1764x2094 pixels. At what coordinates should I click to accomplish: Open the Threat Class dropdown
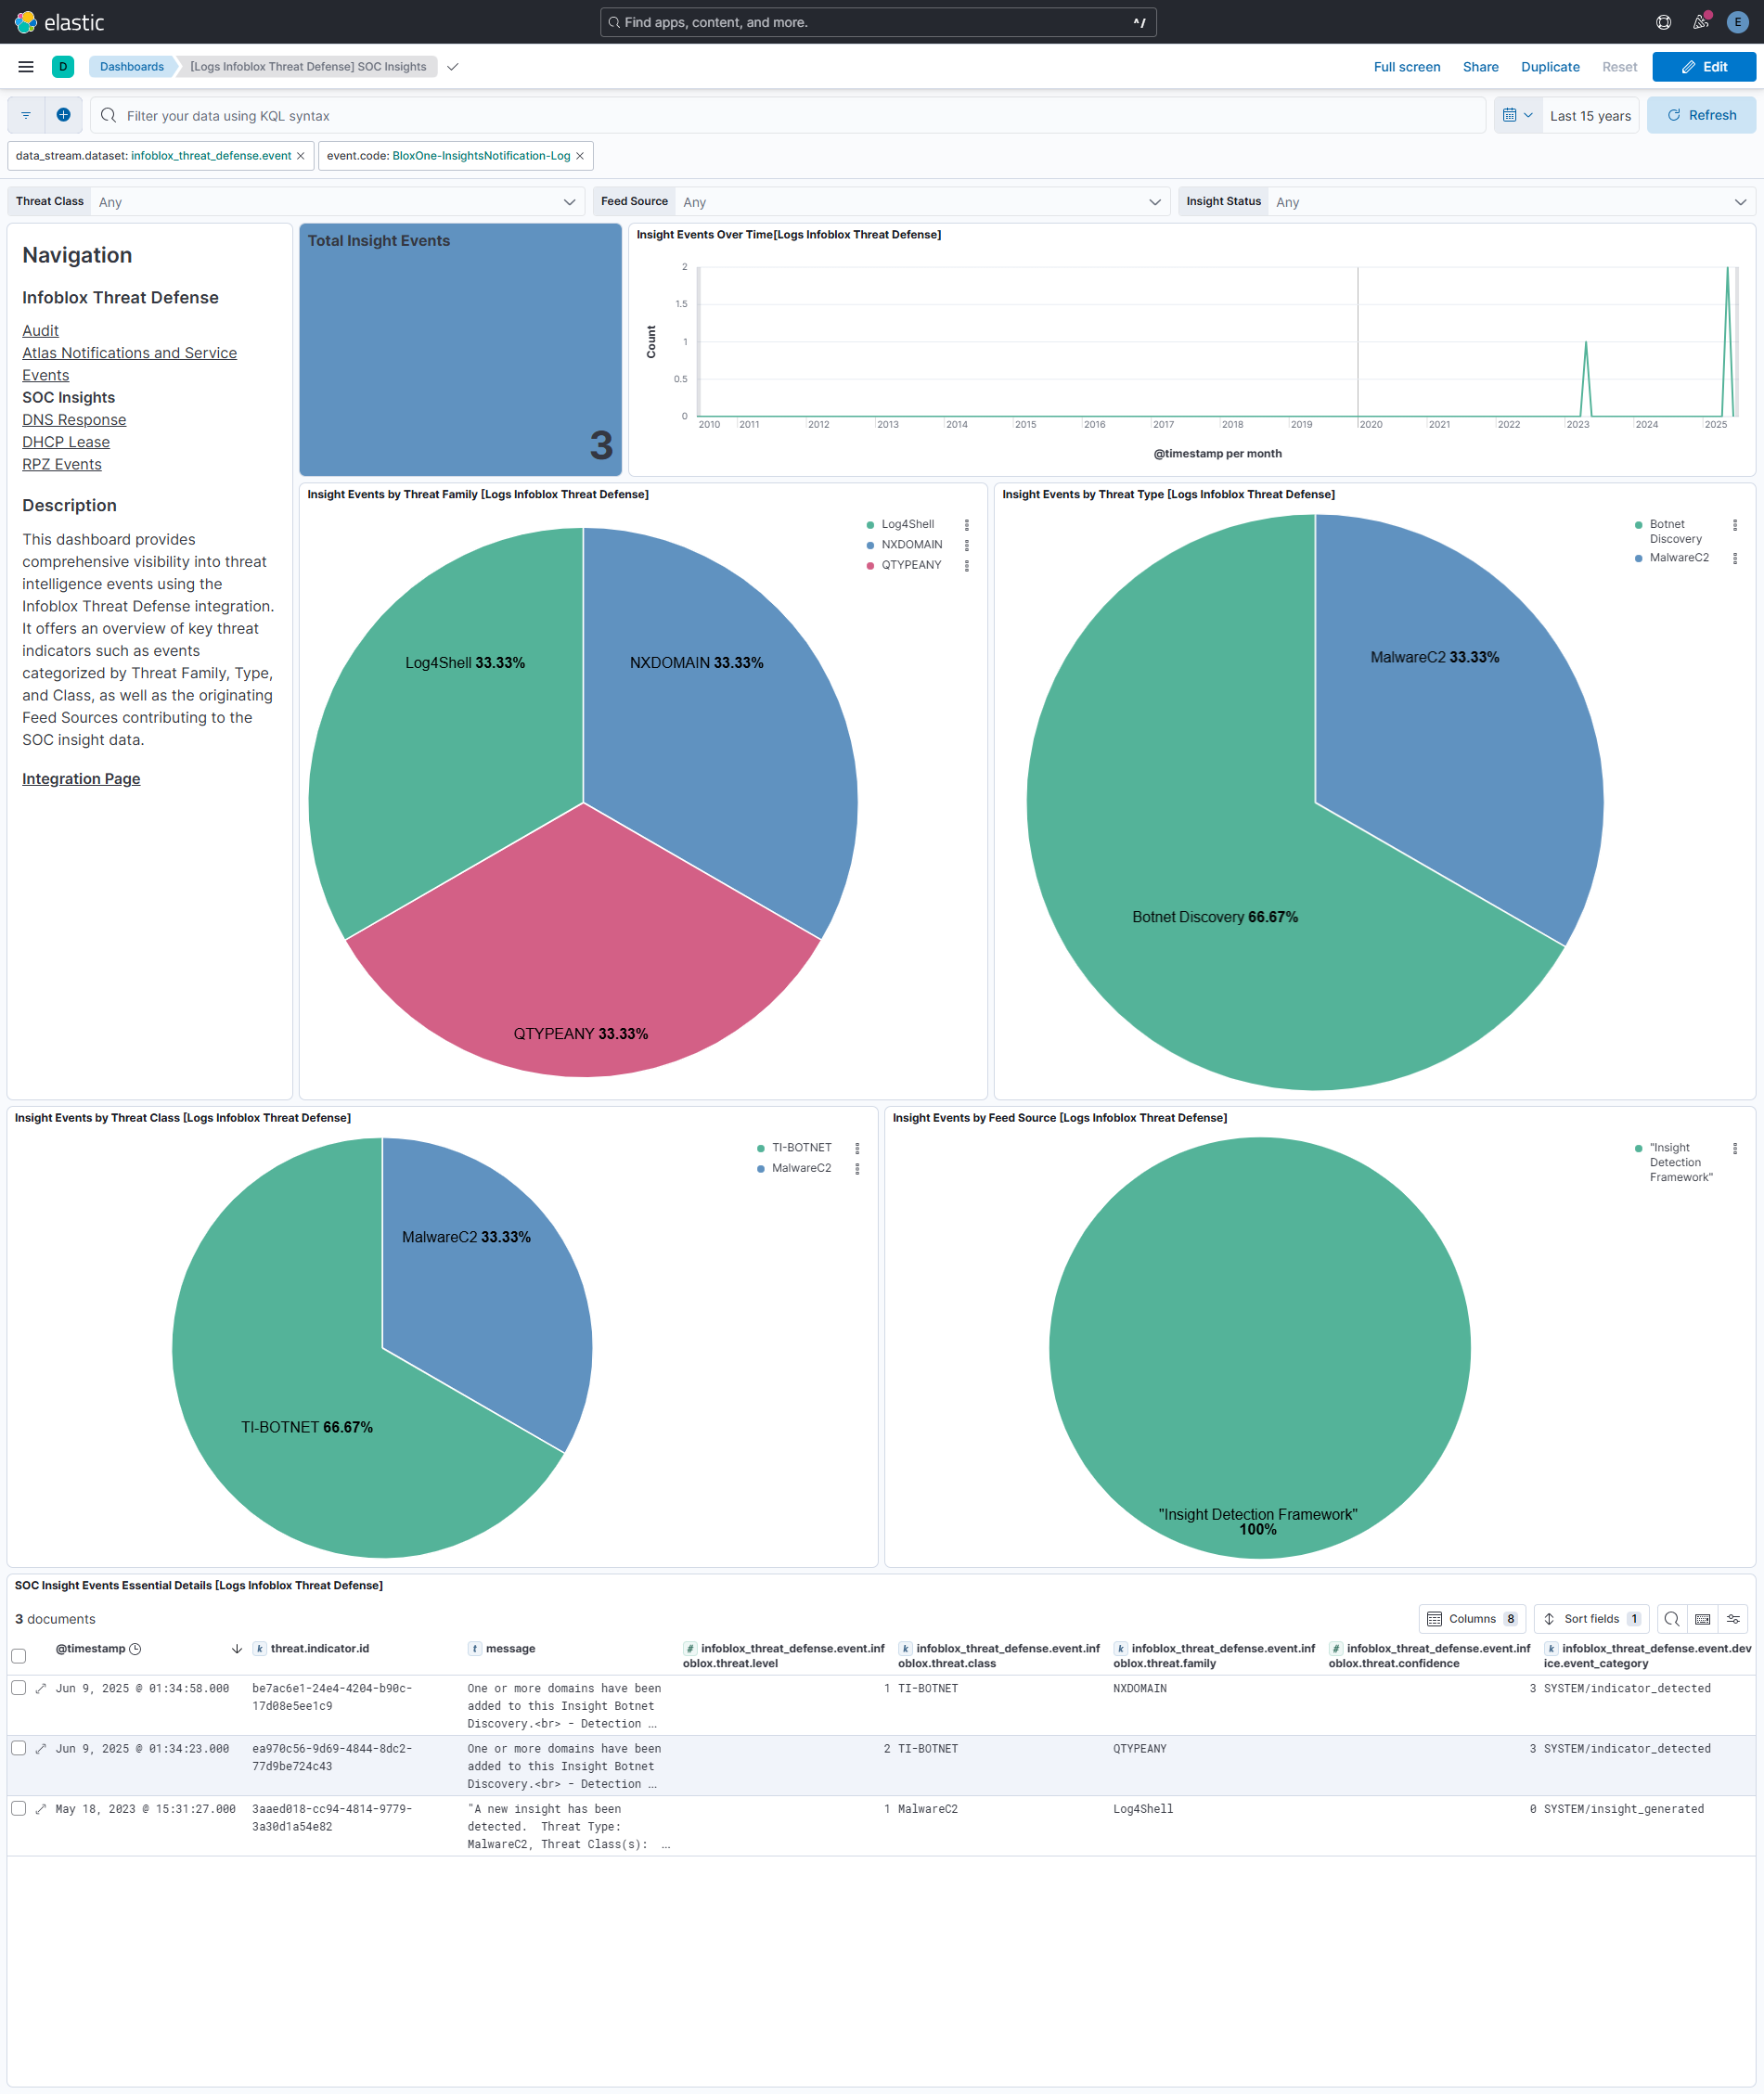(337, 202)
